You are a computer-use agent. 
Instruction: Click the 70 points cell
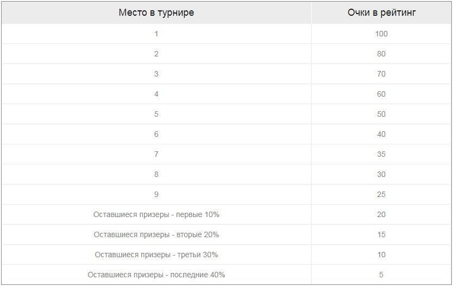[381, 74]
